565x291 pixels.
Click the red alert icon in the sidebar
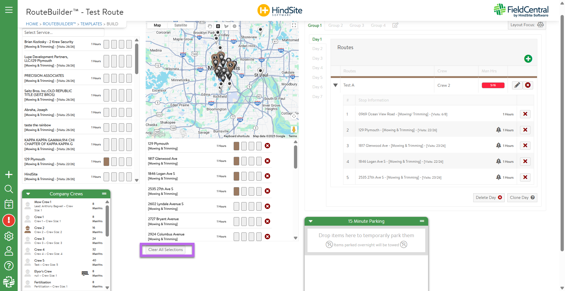tap(9, 220)
